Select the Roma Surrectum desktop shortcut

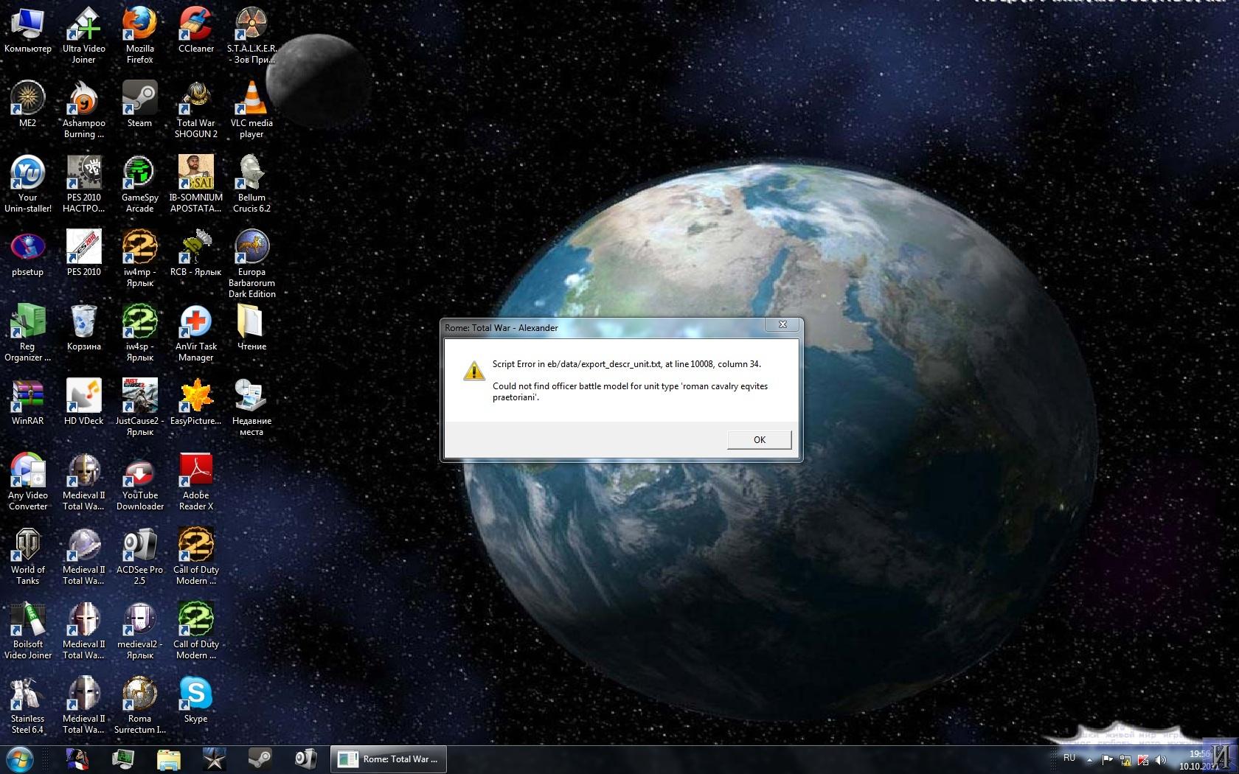(139, 705)
